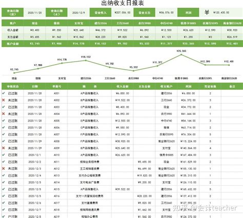The height and width of the screenshot is (218, 243).
Task: Select the check mark icon in row A006
Action: tap(4, 127)
